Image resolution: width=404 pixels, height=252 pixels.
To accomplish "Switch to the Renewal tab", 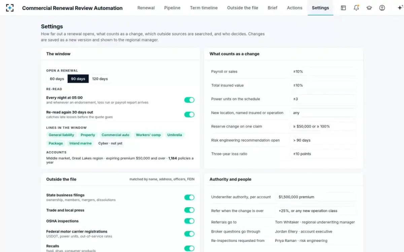I will pos(146,8).
